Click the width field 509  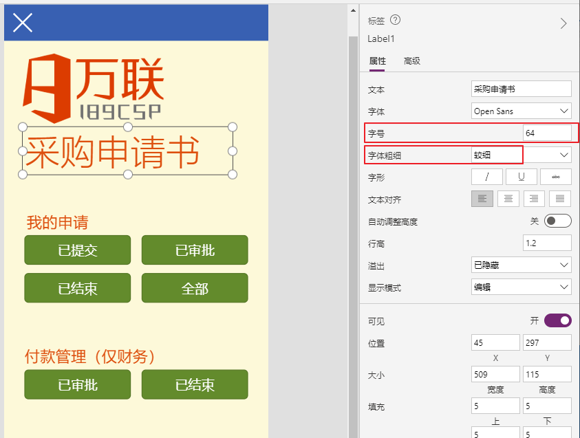(x=495, y=375)
